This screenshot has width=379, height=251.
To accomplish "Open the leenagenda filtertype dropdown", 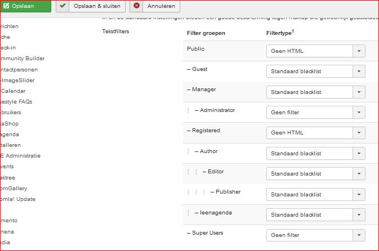I will coord(316,215).
